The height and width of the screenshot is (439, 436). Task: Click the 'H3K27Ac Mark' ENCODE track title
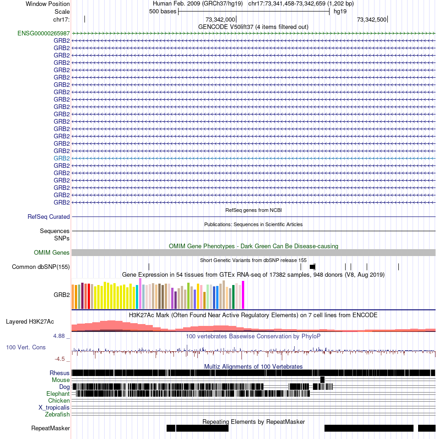(x=253, y=315)
